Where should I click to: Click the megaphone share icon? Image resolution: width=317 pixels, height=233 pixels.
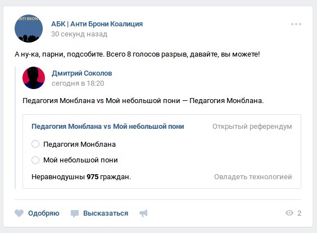click(x=143, y=213)
